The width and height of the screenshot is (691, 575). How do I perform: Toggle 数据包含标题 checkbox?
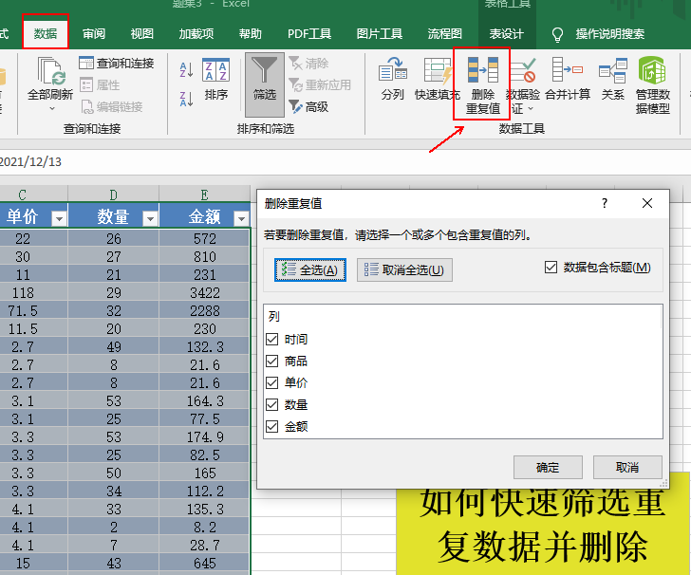tap(551, 267)
